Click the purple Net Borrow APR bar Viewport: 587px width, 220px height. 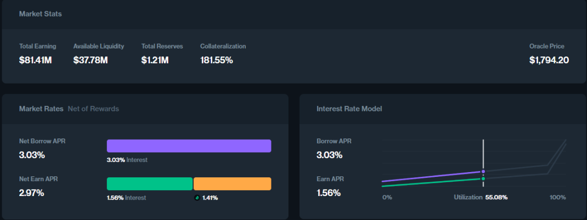point(189,146)
